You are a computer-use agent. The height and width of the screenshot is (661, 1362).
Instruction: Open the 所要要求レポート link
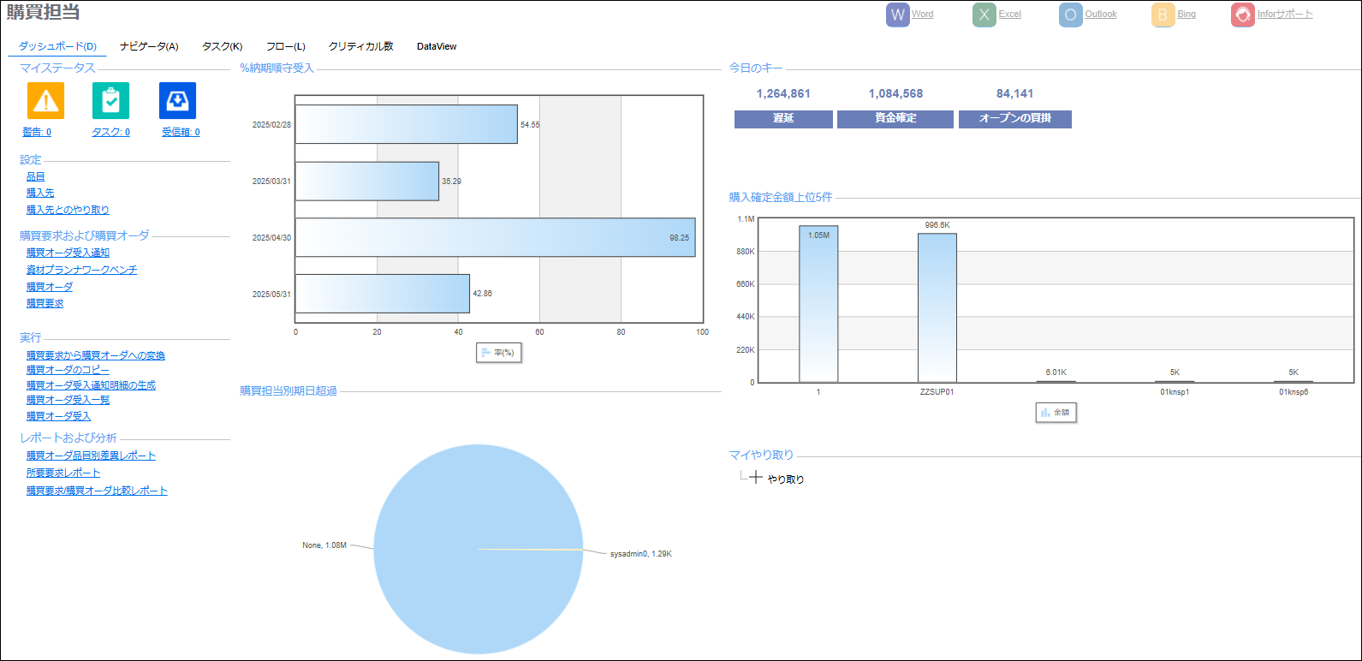pos(63,473)
